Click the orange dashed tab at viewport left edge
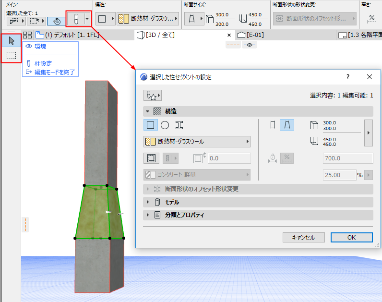Viewport: 382px width, 302px height. (25, 225)
